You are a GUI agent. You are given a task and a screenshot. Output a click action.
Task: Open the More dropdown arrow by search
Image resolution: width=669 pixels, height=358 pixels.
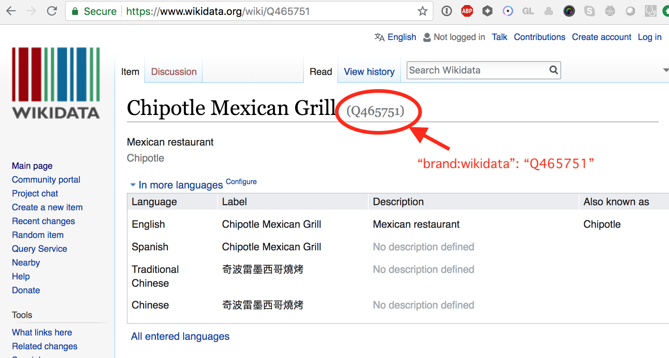coord(666,70)
